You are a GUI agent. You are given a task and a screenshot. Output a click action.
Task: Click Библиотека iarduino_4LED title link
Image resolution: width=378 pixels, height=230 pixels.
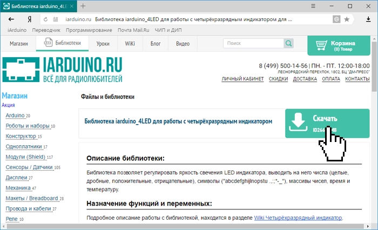click(178, 121)
